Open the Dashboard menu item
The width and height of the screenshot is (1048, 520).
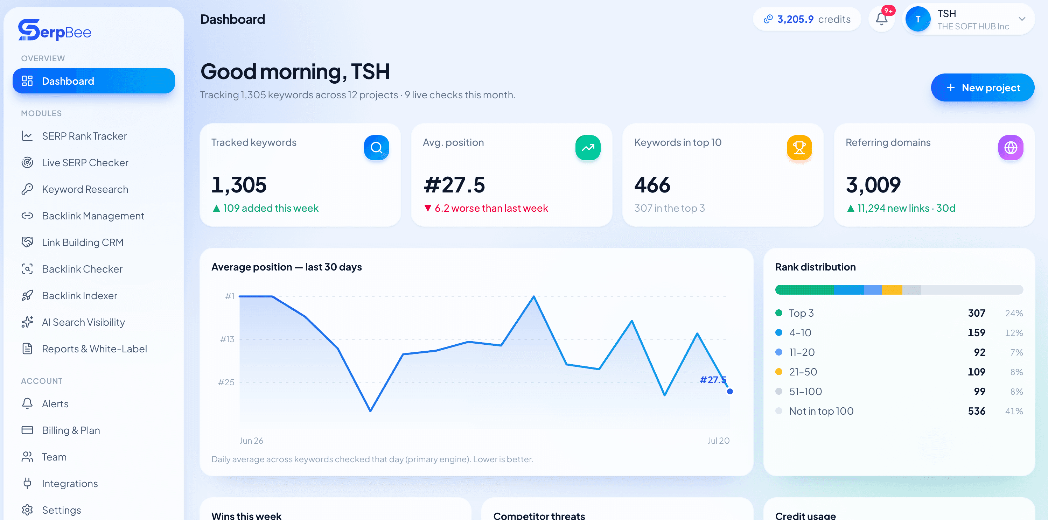93,81
